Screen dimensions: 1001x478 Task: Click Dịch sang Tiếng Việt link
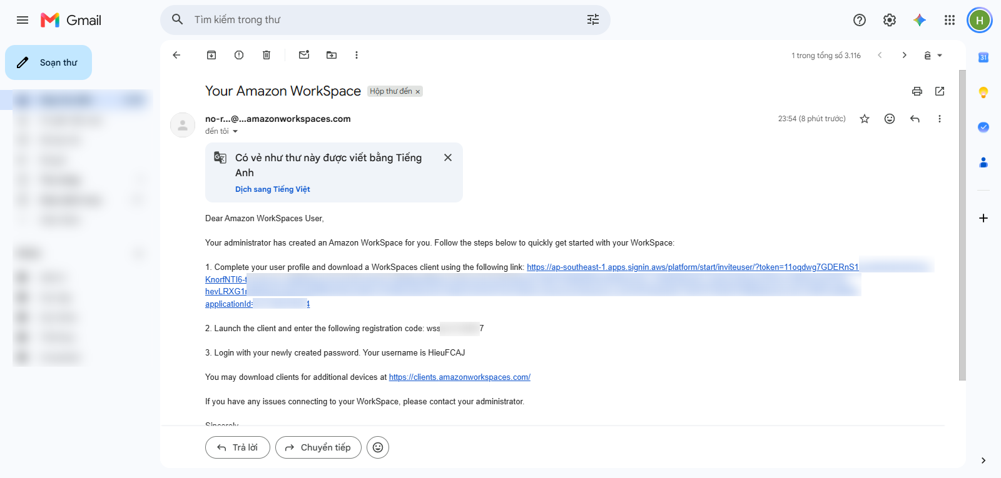(273, 189)
